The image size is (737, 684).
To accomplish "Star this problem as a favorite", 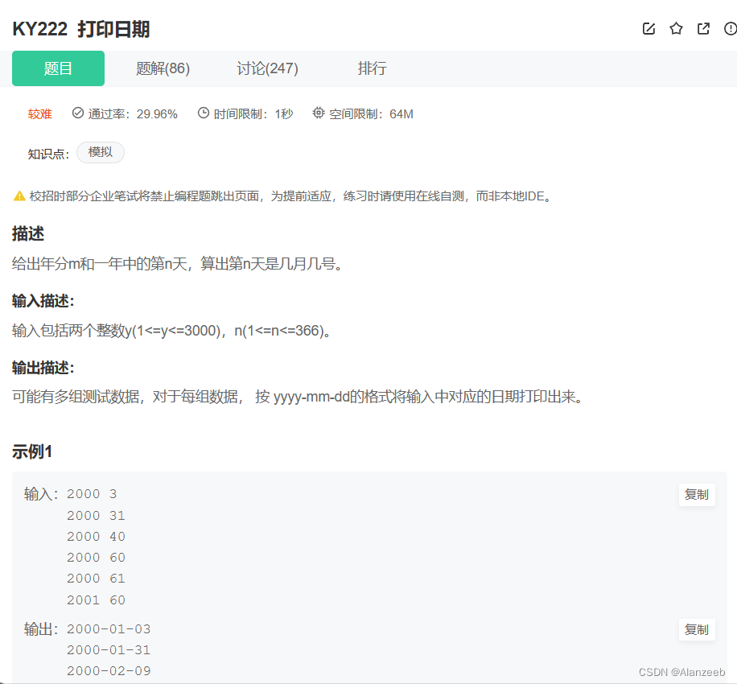I will 676,28.
